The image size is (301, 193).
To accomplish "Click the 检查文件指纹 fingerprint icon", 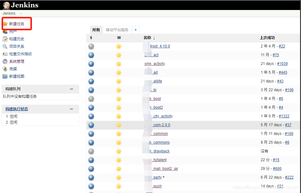I will click(x=5, y=54).
